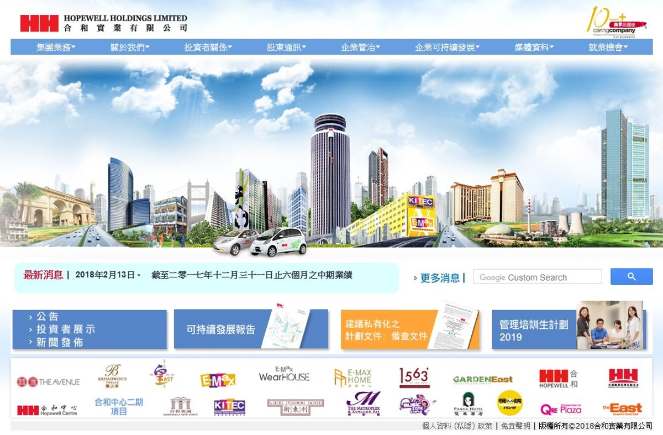Open the Panda Hotel logo
663x435 pixels.
point(468,405)
